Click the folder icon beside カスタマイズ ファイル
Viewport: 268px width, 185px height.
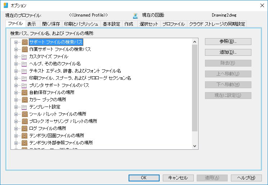24,57
